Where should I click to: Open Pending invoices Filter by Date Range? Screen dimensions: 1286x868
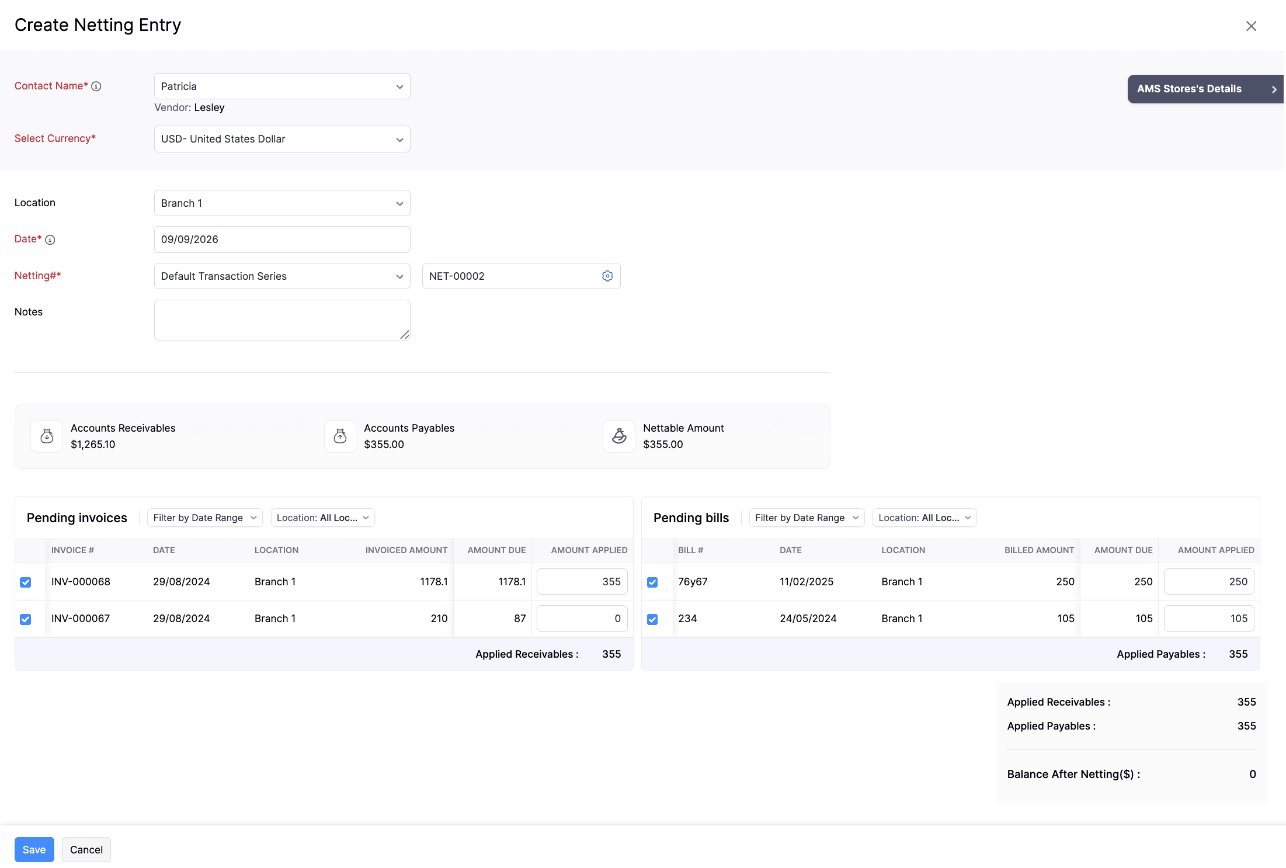tap(204, 518)
